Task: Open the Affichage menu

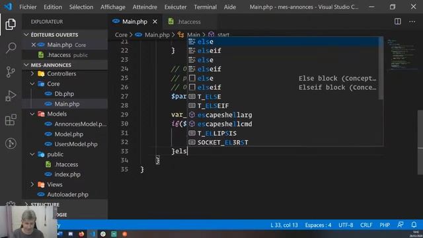Action: [113, 7]
